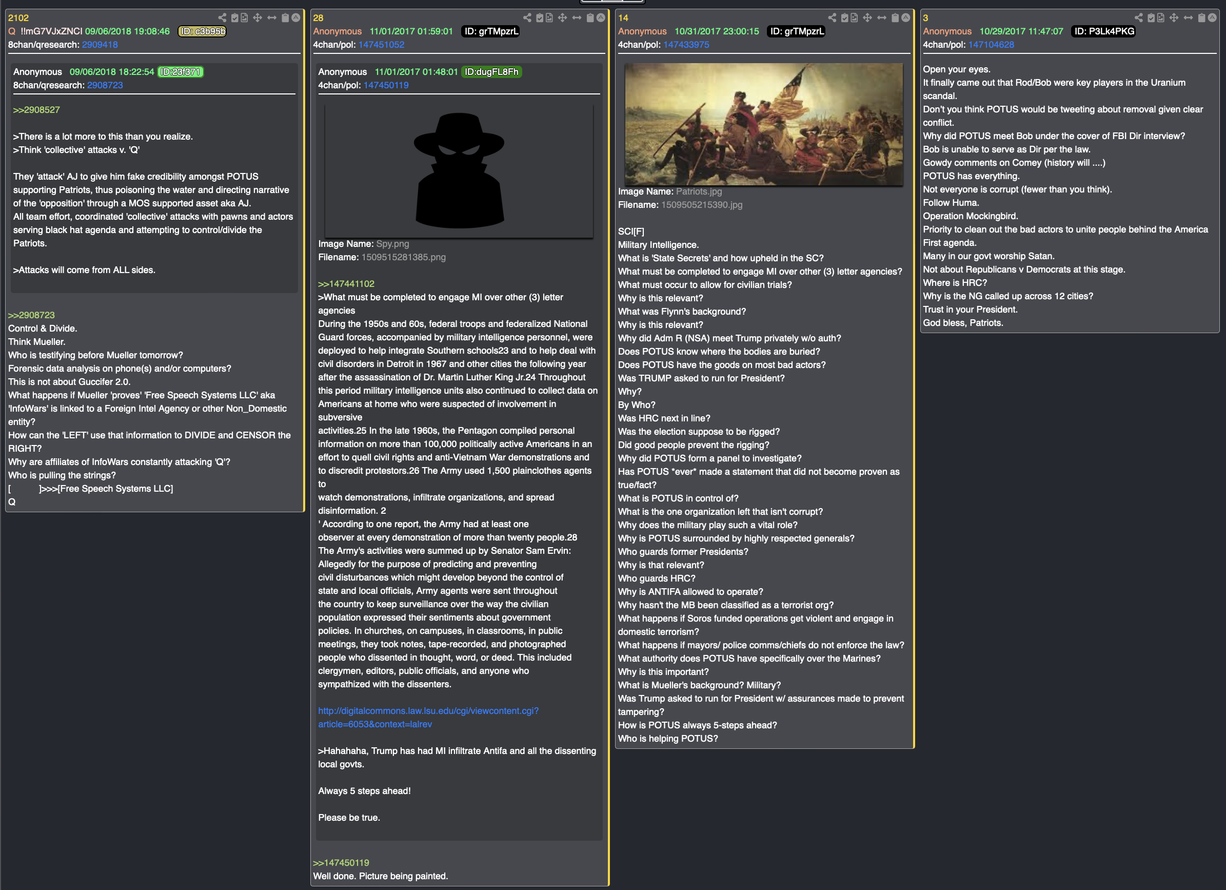Share post 3 using its share icon
Screen dimensions: 1226x890
click(1138, 17)
